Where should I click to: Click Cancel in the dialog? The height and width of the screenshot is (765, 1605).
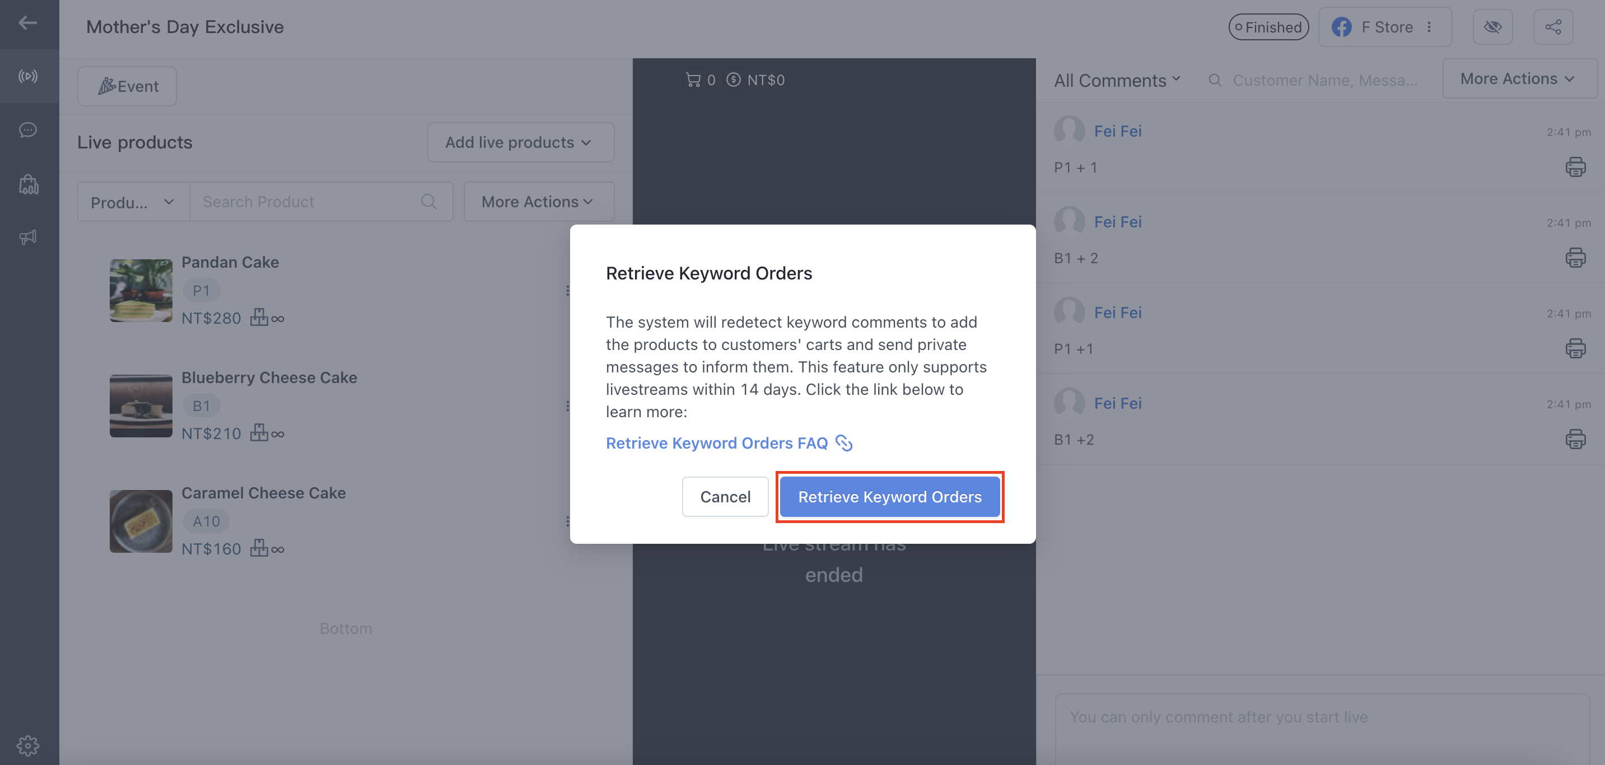(725, 497)
